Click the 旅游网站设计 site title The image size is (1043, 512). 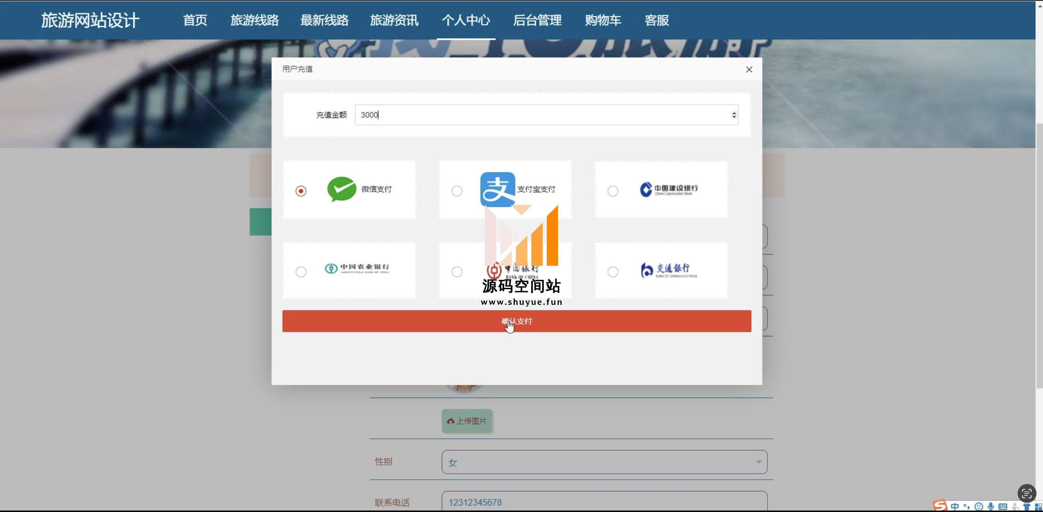tap(90, 20)
